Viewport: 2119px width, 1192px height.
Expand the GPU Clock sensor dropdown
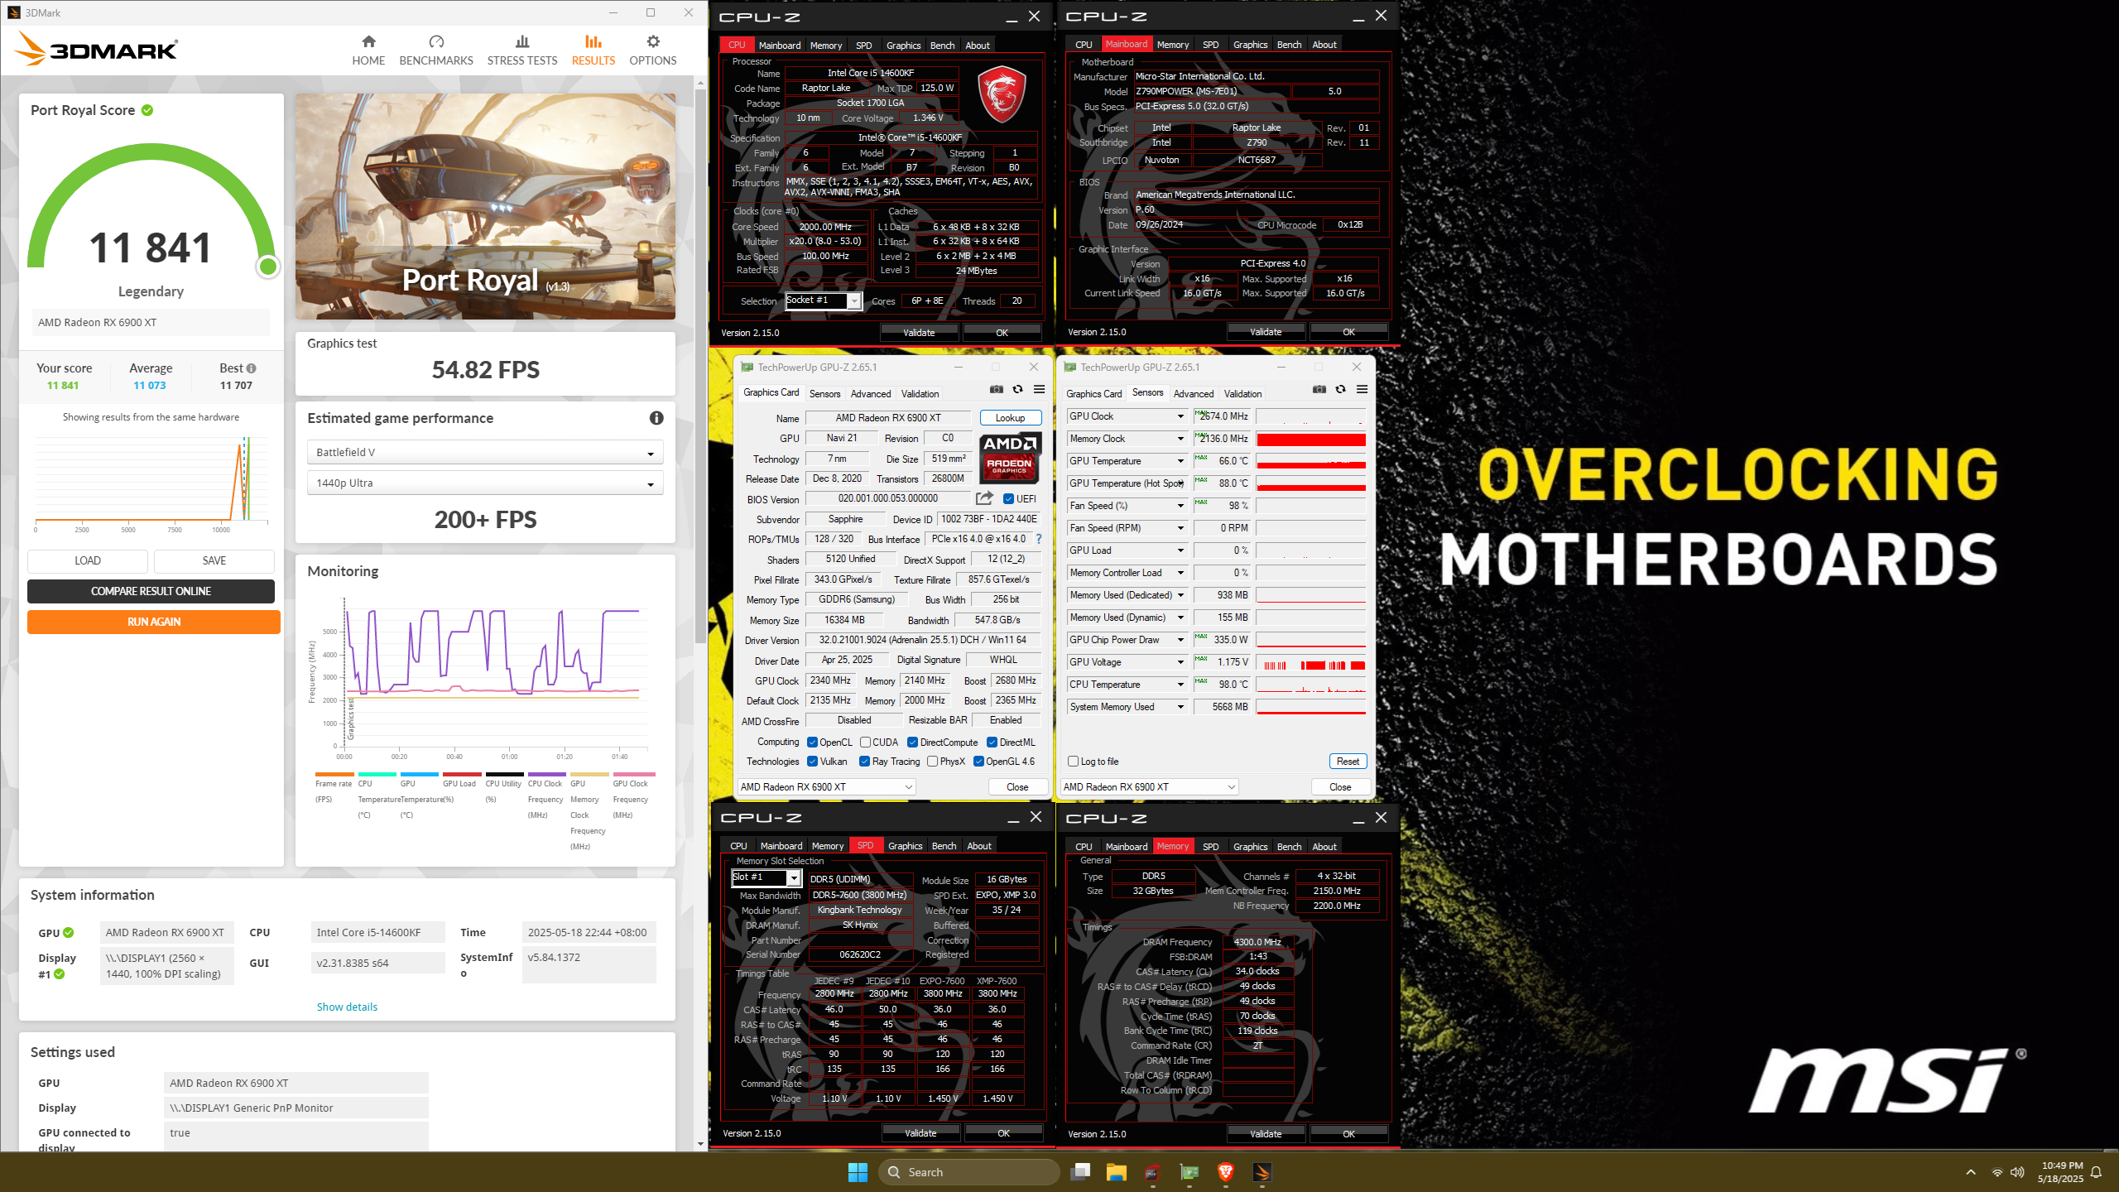tap(1180, 416)
